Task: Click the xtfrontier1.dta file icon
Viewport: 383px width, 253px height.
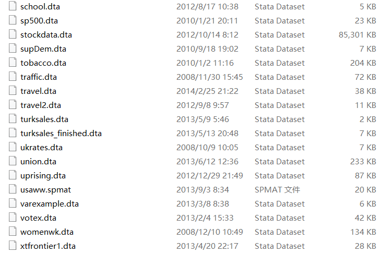Action: click(13, 246)
